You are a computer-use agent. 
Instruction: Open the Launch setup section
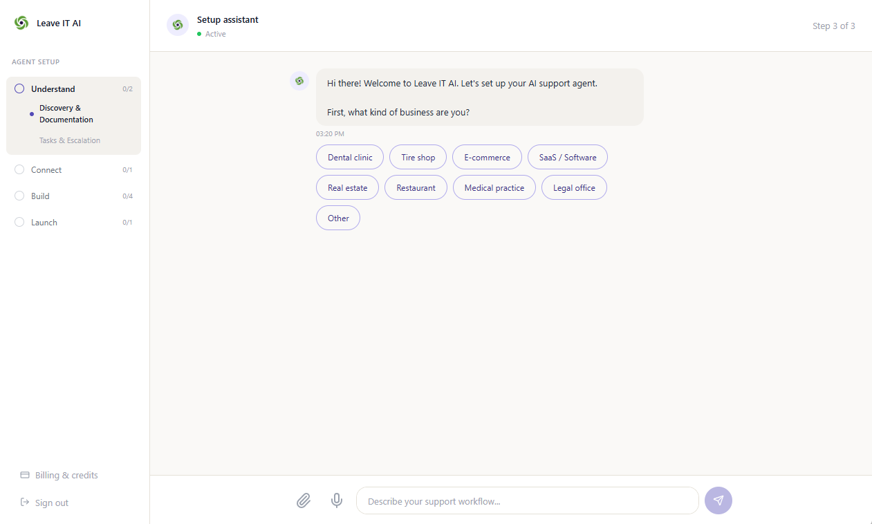tap(73, 222)
